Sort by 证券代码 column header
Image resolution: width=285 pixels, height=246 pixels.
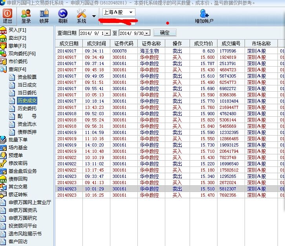124,43
